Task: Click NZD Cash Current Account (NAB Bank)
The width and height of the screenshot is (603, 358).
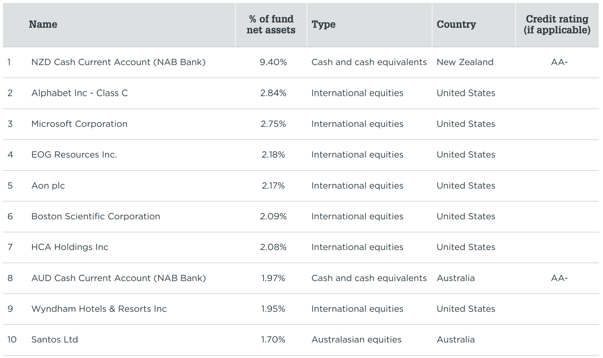Action: 118,62
